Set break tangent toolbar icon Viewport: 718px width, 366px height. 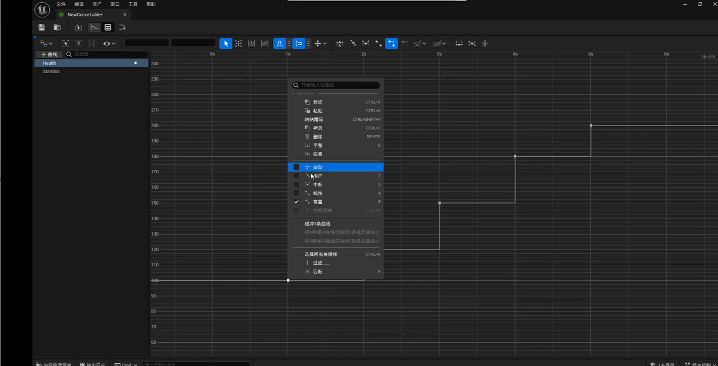tap(366, 43)
